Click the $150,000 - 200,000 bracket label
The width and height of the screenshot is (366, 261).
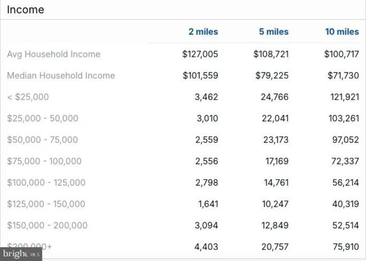point(47,225)
